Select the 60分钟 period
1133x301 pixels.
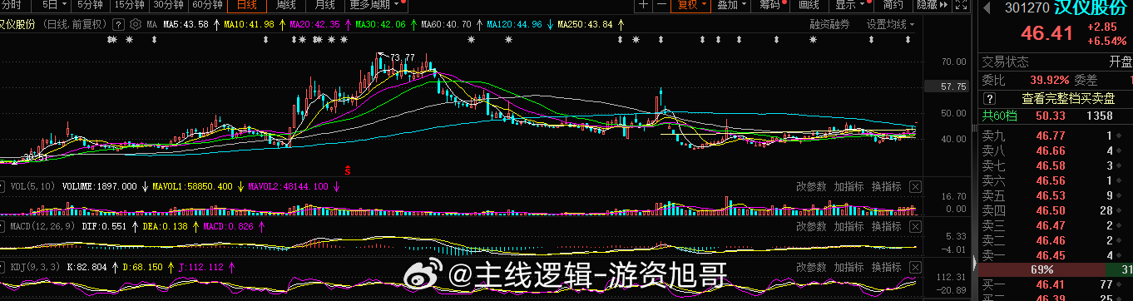tap(208, 5)
